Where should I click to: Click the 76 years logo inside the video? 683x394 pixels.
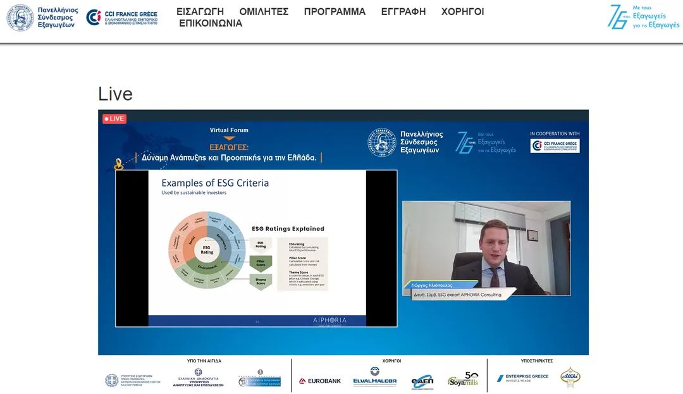(x=486, y=142)
